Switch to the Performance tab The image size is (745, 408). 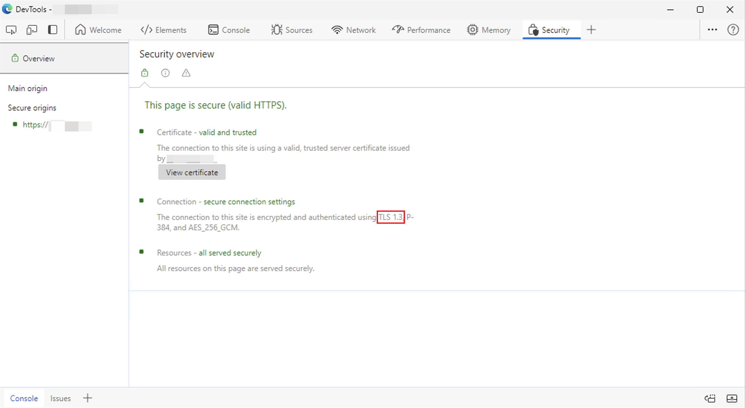pyautogui.click(x=421, y=30)
